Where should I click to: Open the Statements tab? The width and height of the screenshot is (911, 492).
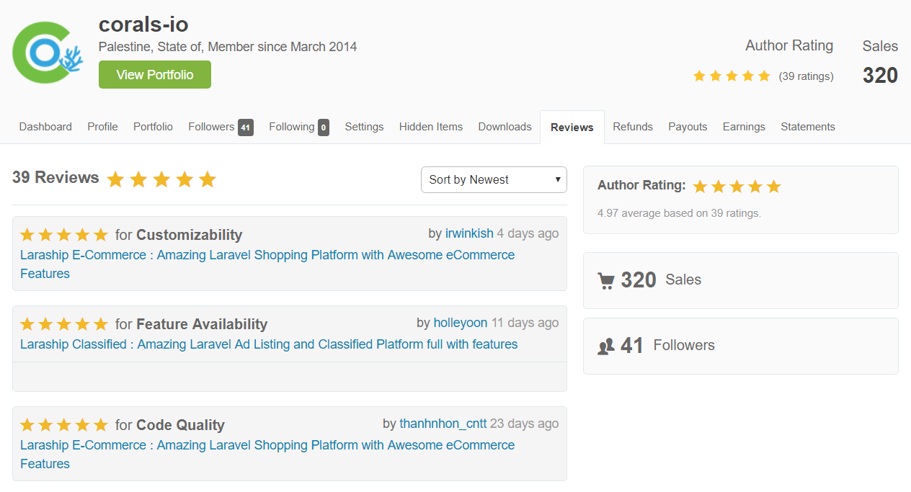pos(808,127)
